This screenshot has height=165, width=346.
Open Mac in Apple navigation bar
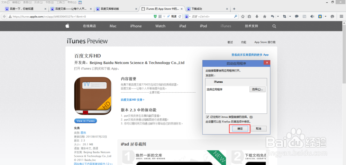(x=113, y=26)
